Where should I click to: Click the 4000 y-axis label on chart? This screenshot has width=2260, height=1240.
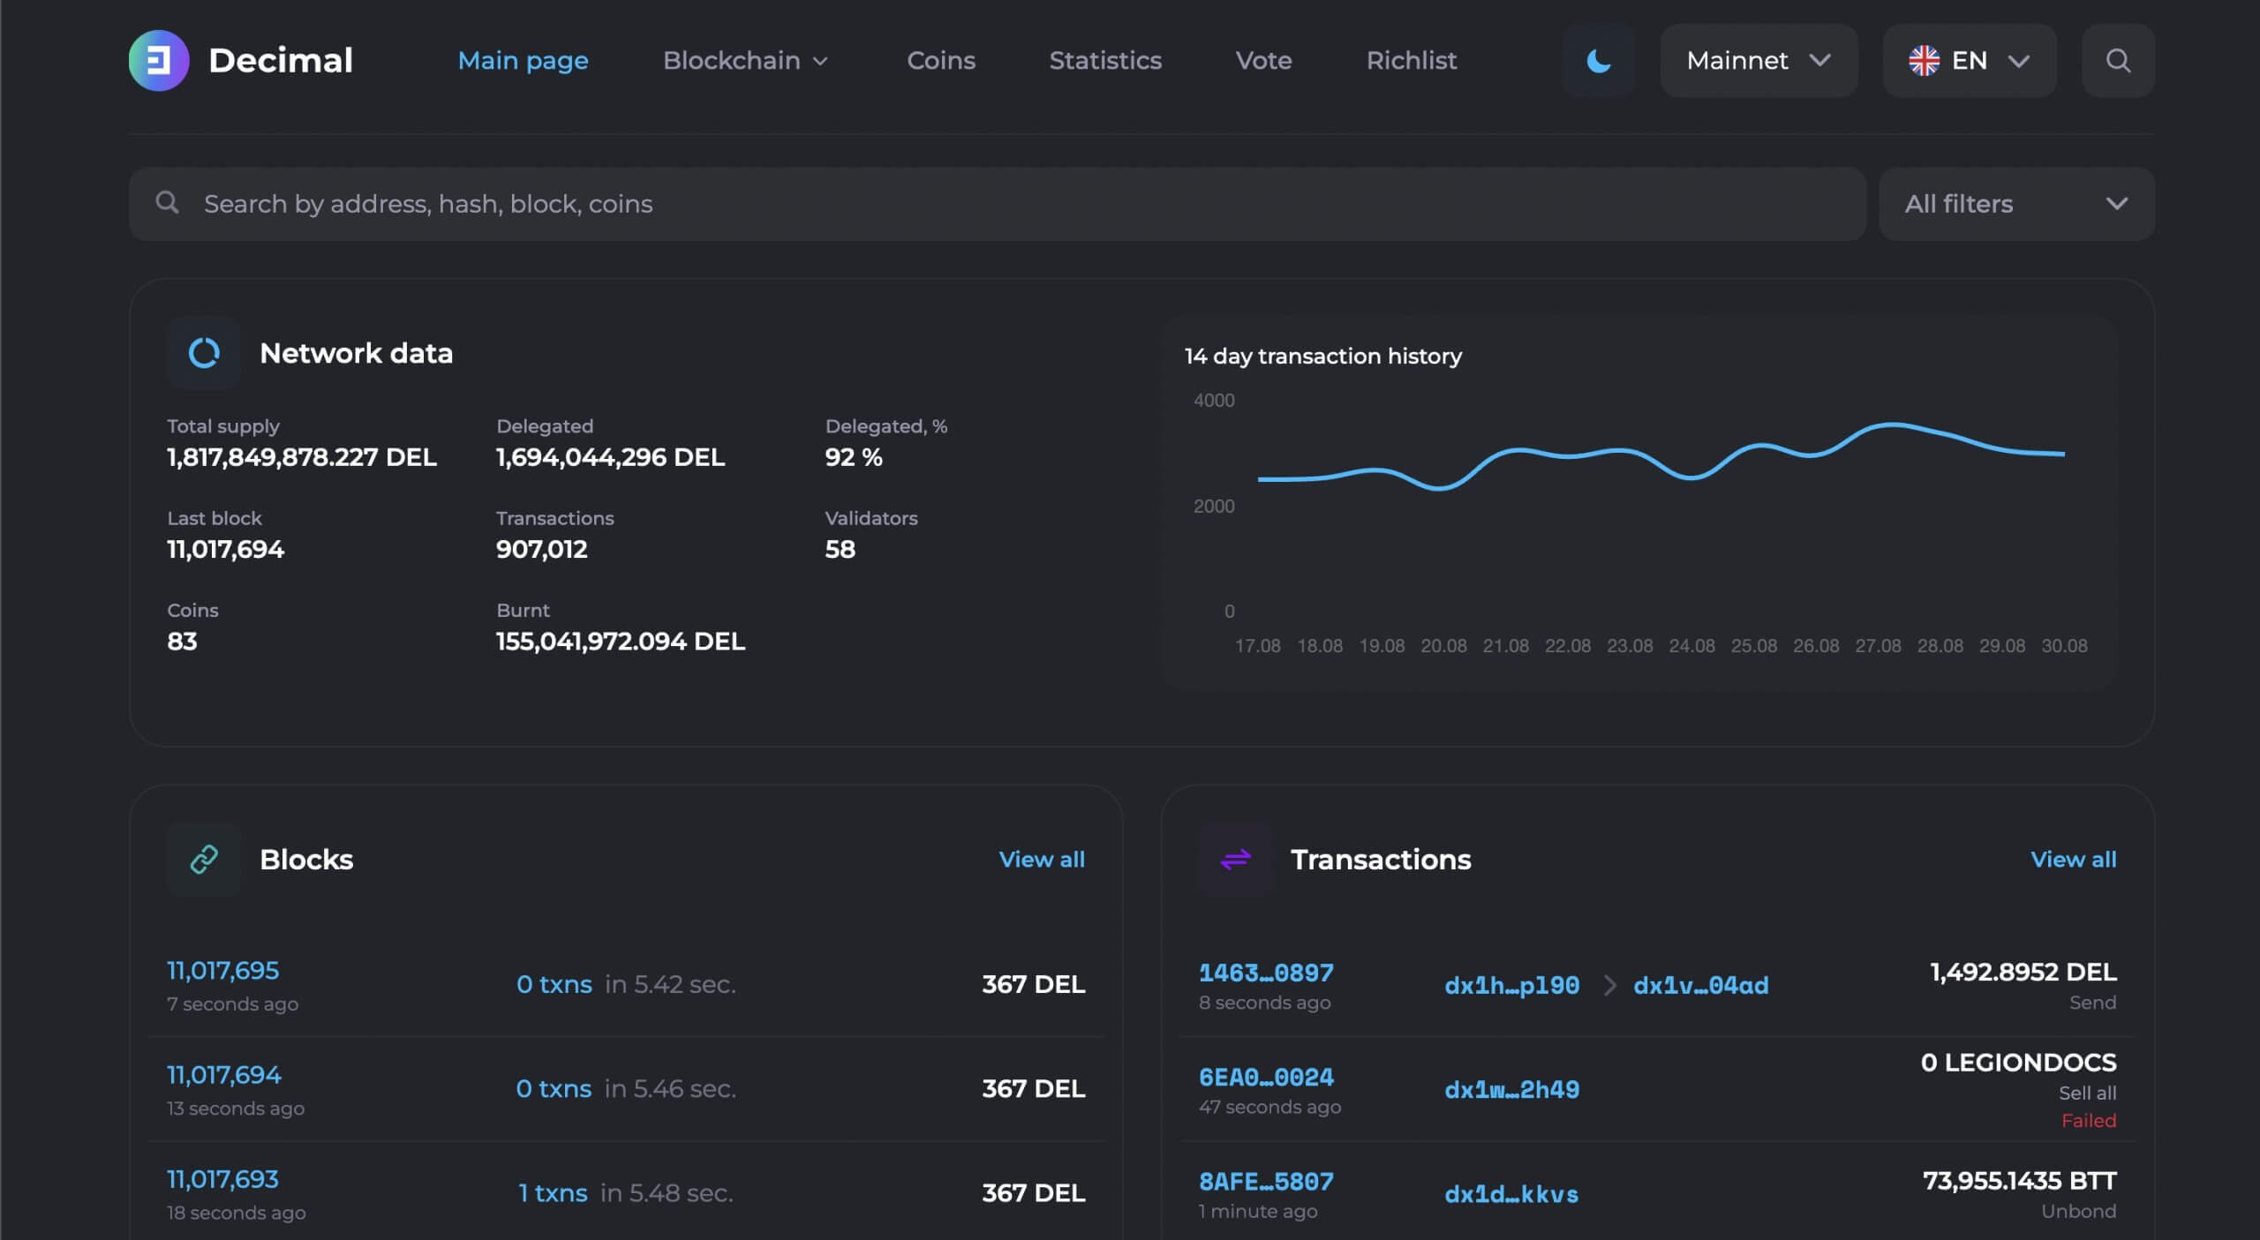(1214, 400)
